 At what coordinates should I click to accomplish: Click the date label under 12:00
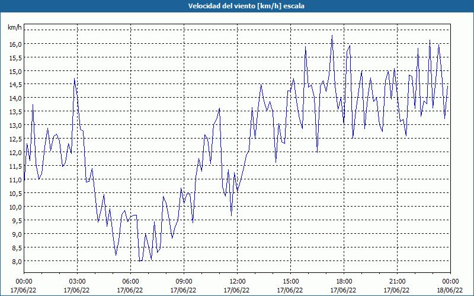tap(236, 290)
